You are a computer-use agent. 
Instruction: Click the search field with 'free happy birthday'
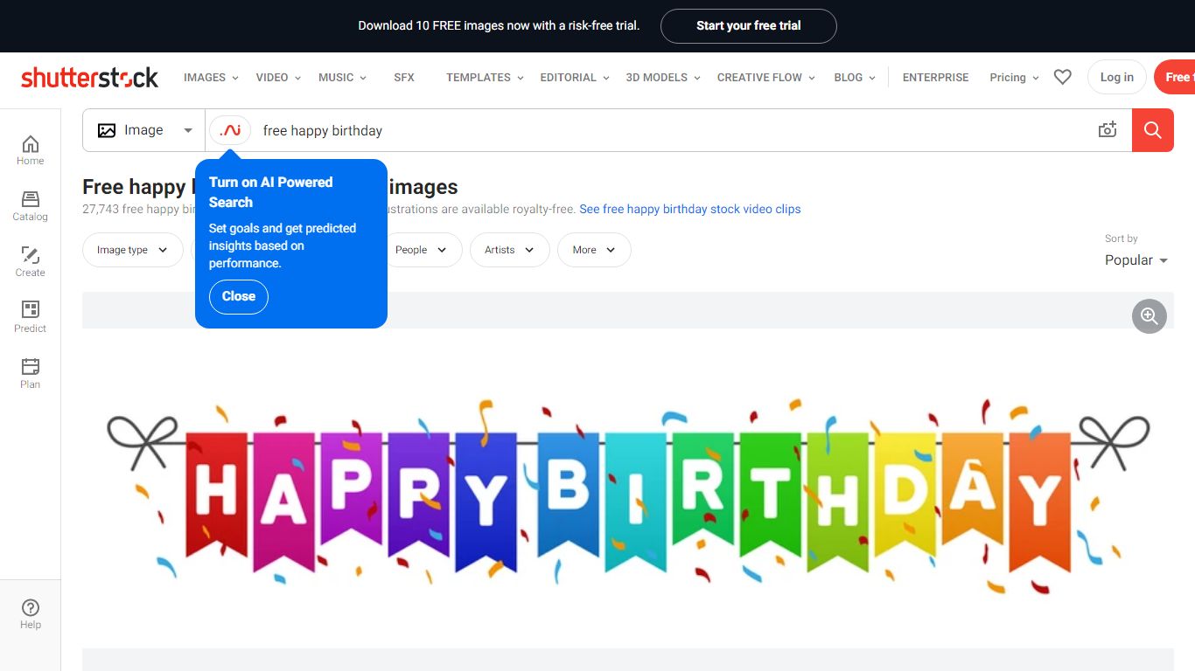click(x=669, y=130)
